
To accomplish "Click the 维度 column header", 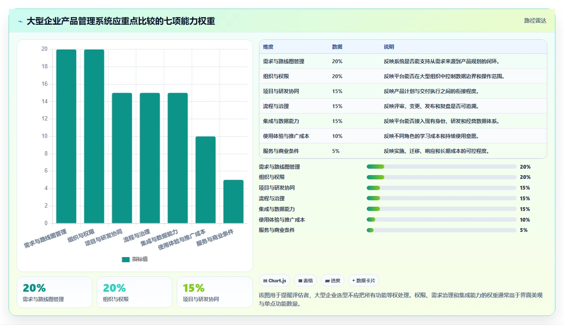I will pos(268,47).
